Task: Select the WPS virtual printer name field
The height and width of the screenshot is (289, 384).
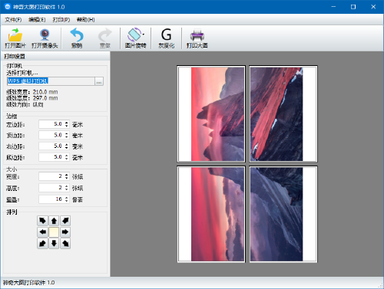Action: pos(51,81)
